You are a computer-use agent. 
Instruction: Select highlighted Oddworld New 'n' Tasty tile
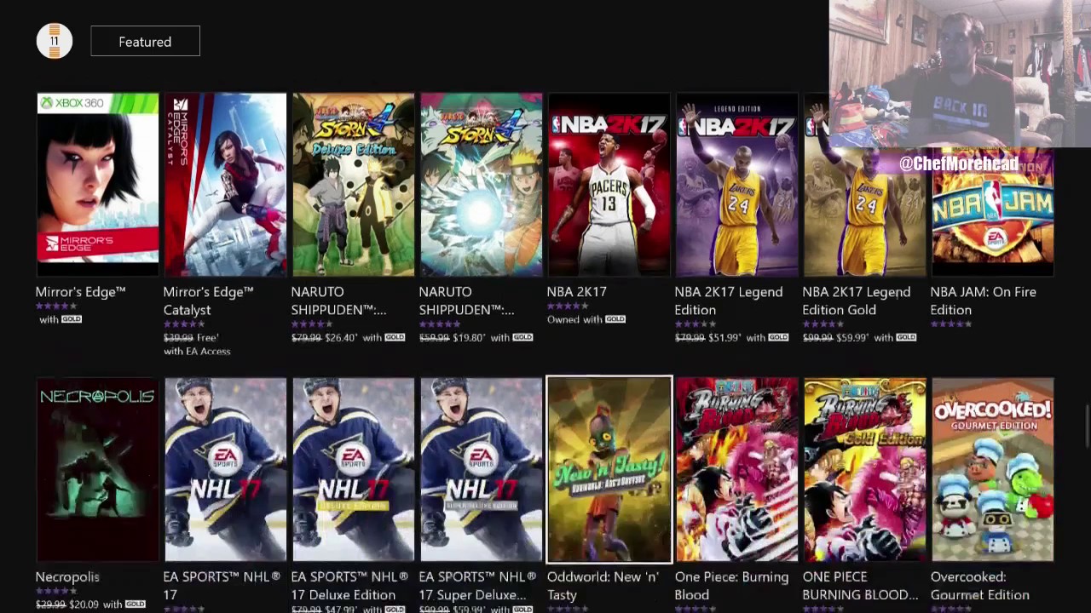(x=609, y=470)
